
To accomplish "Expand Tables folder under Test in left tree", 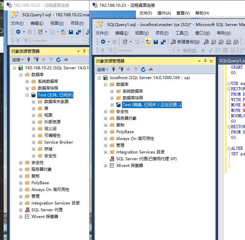I will (33, 109).
